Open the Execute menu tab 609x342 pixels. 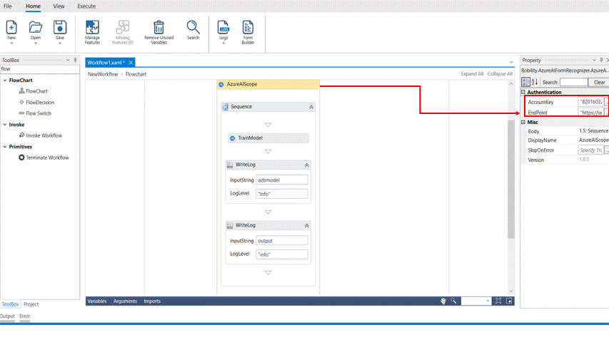pyautogui.click(x=86, y=6)
